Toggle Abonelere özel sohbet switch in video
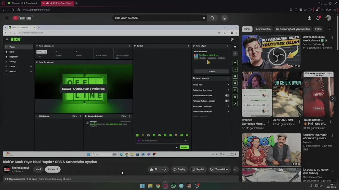The height and width of the screenshot is (190, 339). [227, 96]
